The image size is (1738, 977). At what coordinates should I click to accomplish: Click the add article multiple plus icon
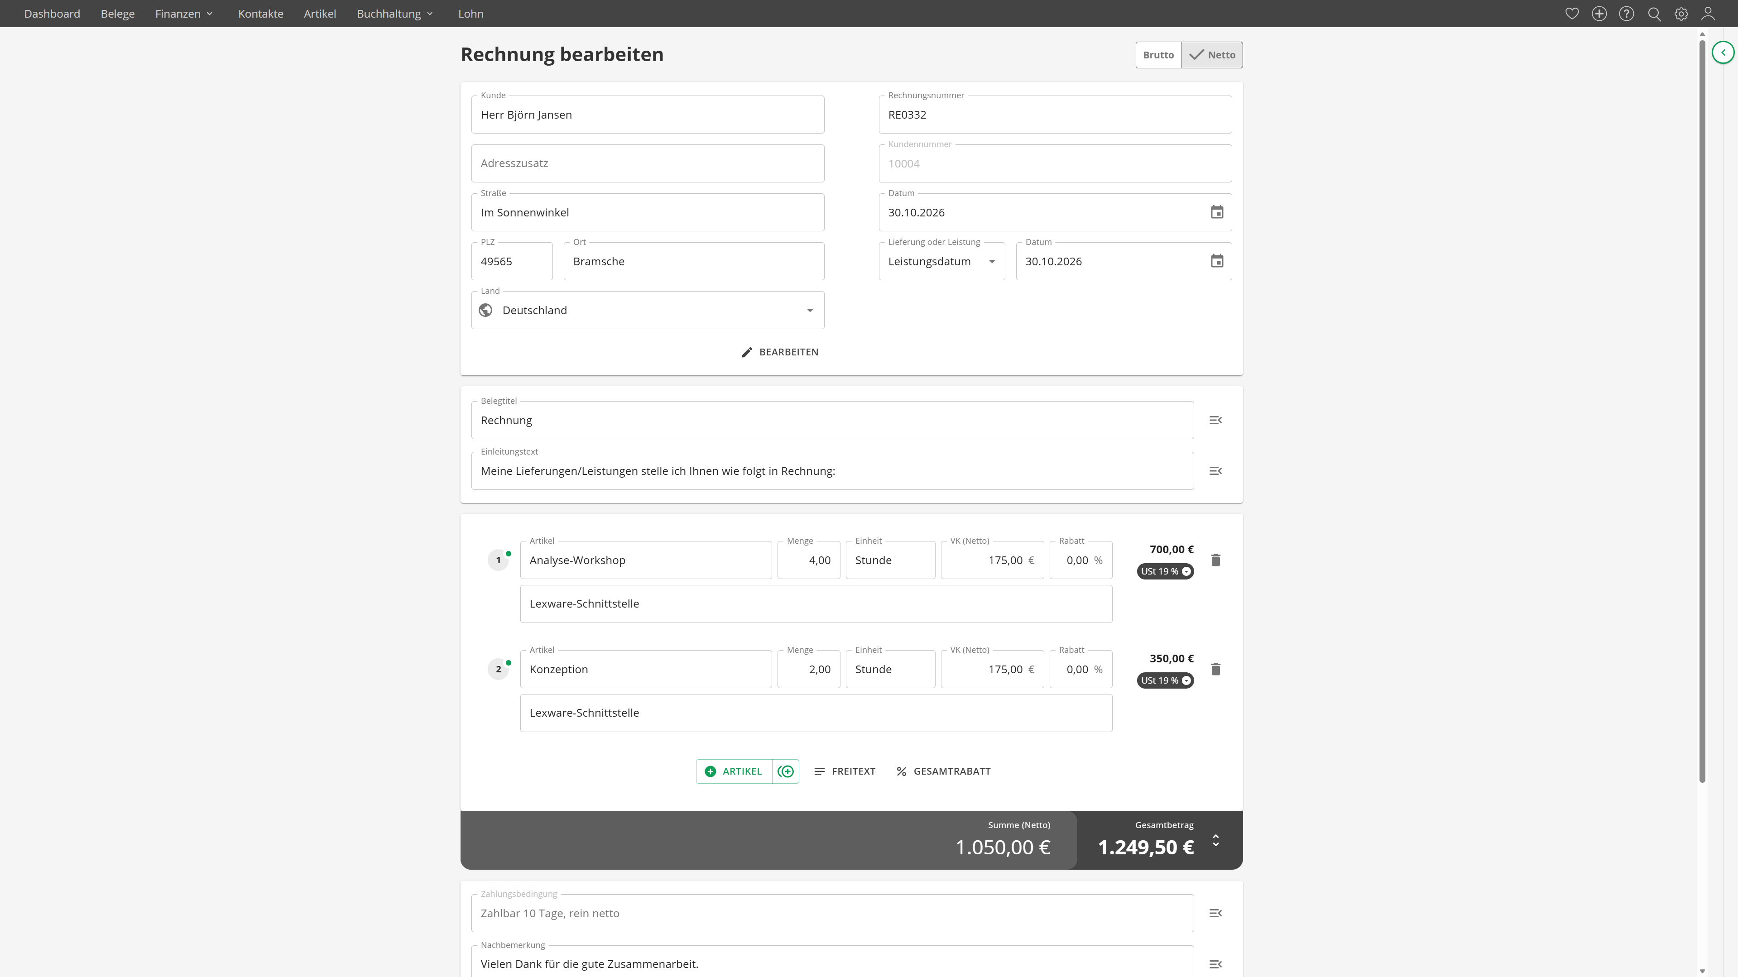(786, 771)
